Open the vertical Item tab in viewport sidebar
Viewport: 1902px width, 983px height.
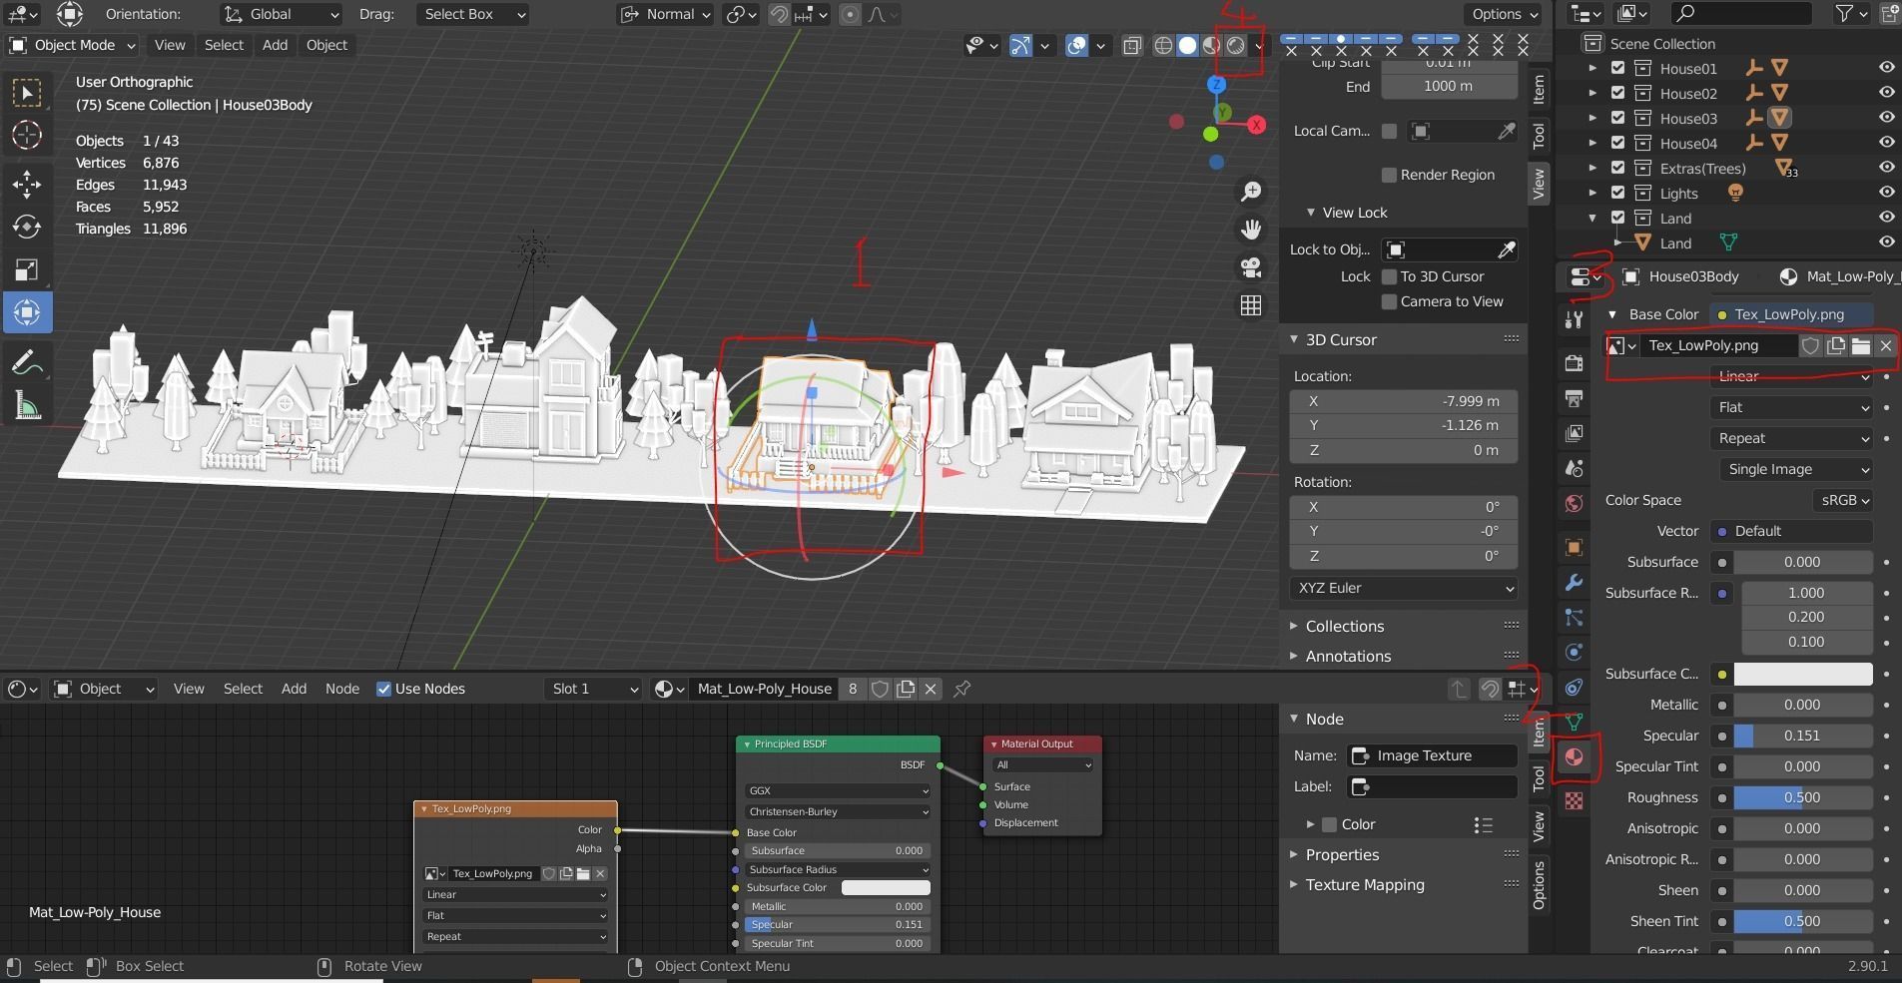click(1539, 89)
